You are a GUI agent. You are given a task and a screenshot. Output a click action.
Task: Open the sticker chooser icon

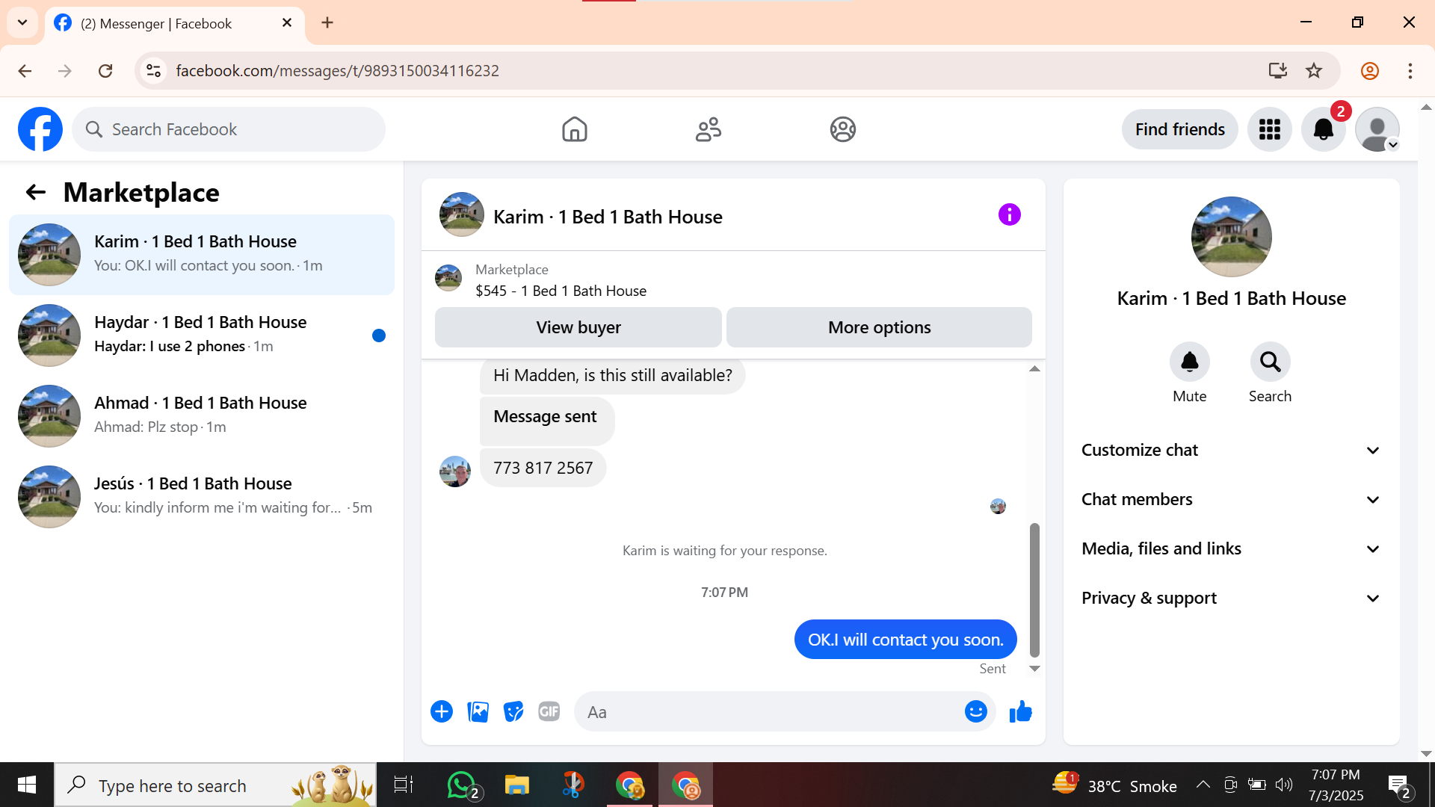tap(513, 711)
